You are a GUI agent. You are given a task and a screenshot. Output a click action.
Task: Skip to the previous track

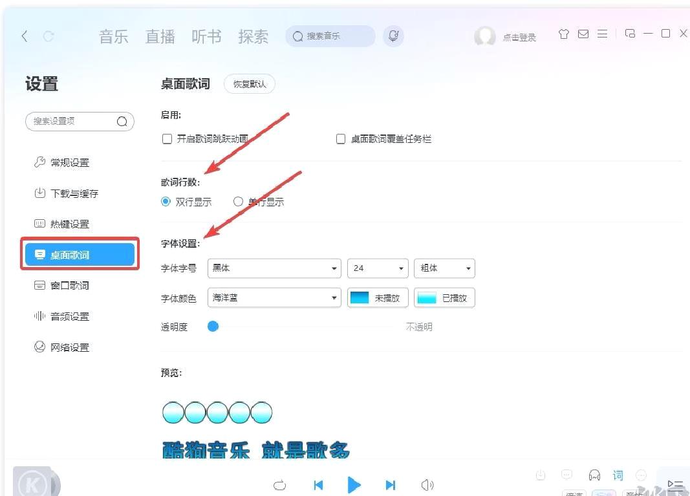coord(318,485)
